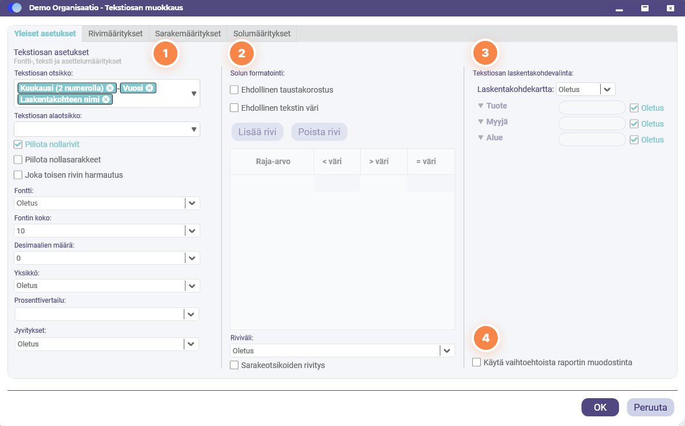
Task: Enable Sarakeotsikoiden rivitys checkbox
Action: [x=234, y=365]
